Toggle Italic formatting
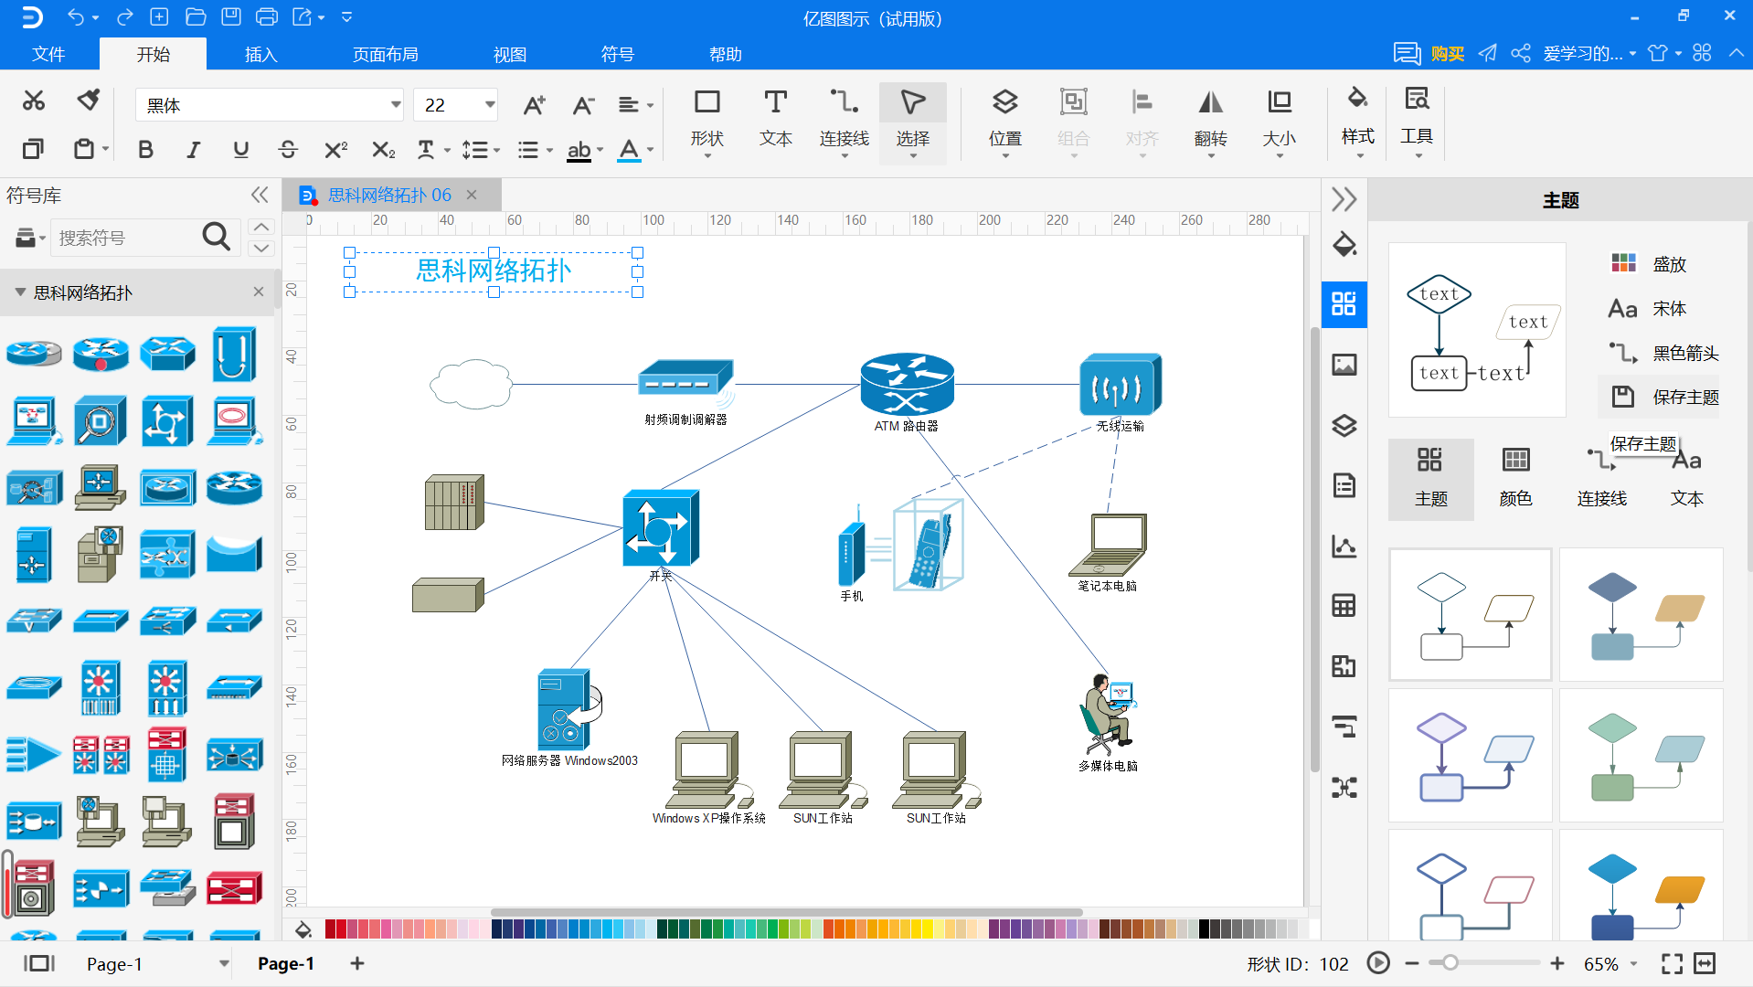The height and width of the screenshot is (987, 1753). click(193, 149)
